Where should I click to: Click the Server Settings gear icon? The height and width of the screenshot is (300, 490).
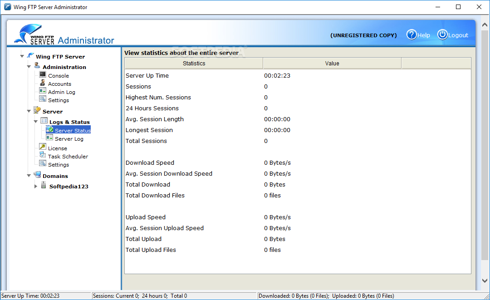tap(43, 163)
